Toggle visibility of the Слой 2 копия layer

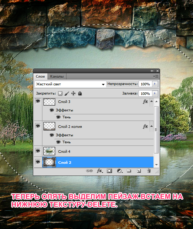coord(38,126)
